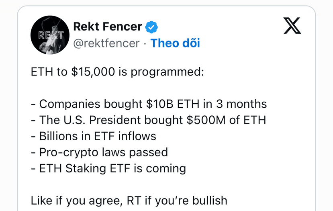Select the 'Billions in ETF inflows' line

[94, 136]
